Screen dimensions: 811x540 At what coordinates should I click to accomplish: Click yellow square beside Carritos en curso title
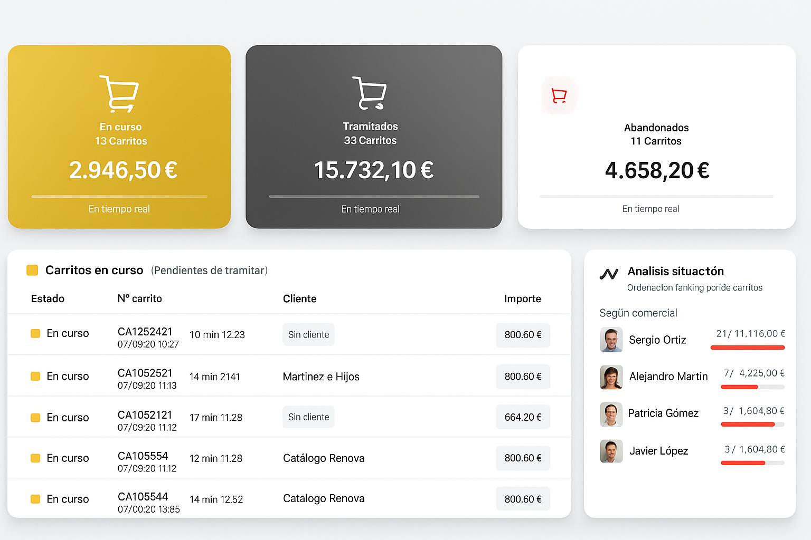coord(32,271)
